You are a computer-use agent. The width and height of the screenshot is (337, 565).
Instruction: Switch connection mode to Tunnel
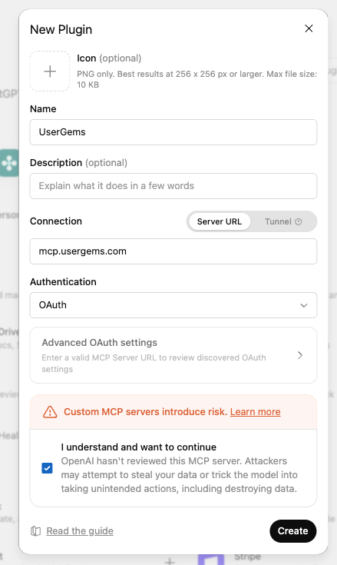283,221
